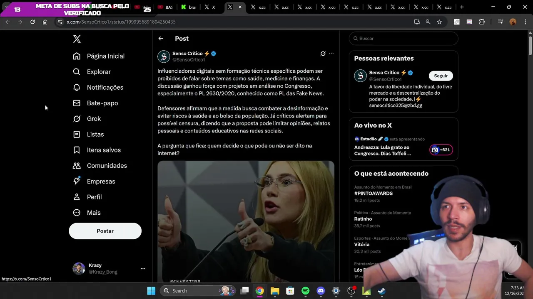Open Steam from the taskbar

[381, 291]
